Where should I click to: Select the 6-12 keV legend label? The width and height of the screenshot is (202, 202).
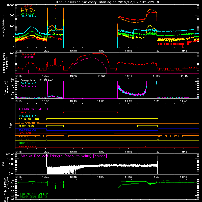click(27, 9)
